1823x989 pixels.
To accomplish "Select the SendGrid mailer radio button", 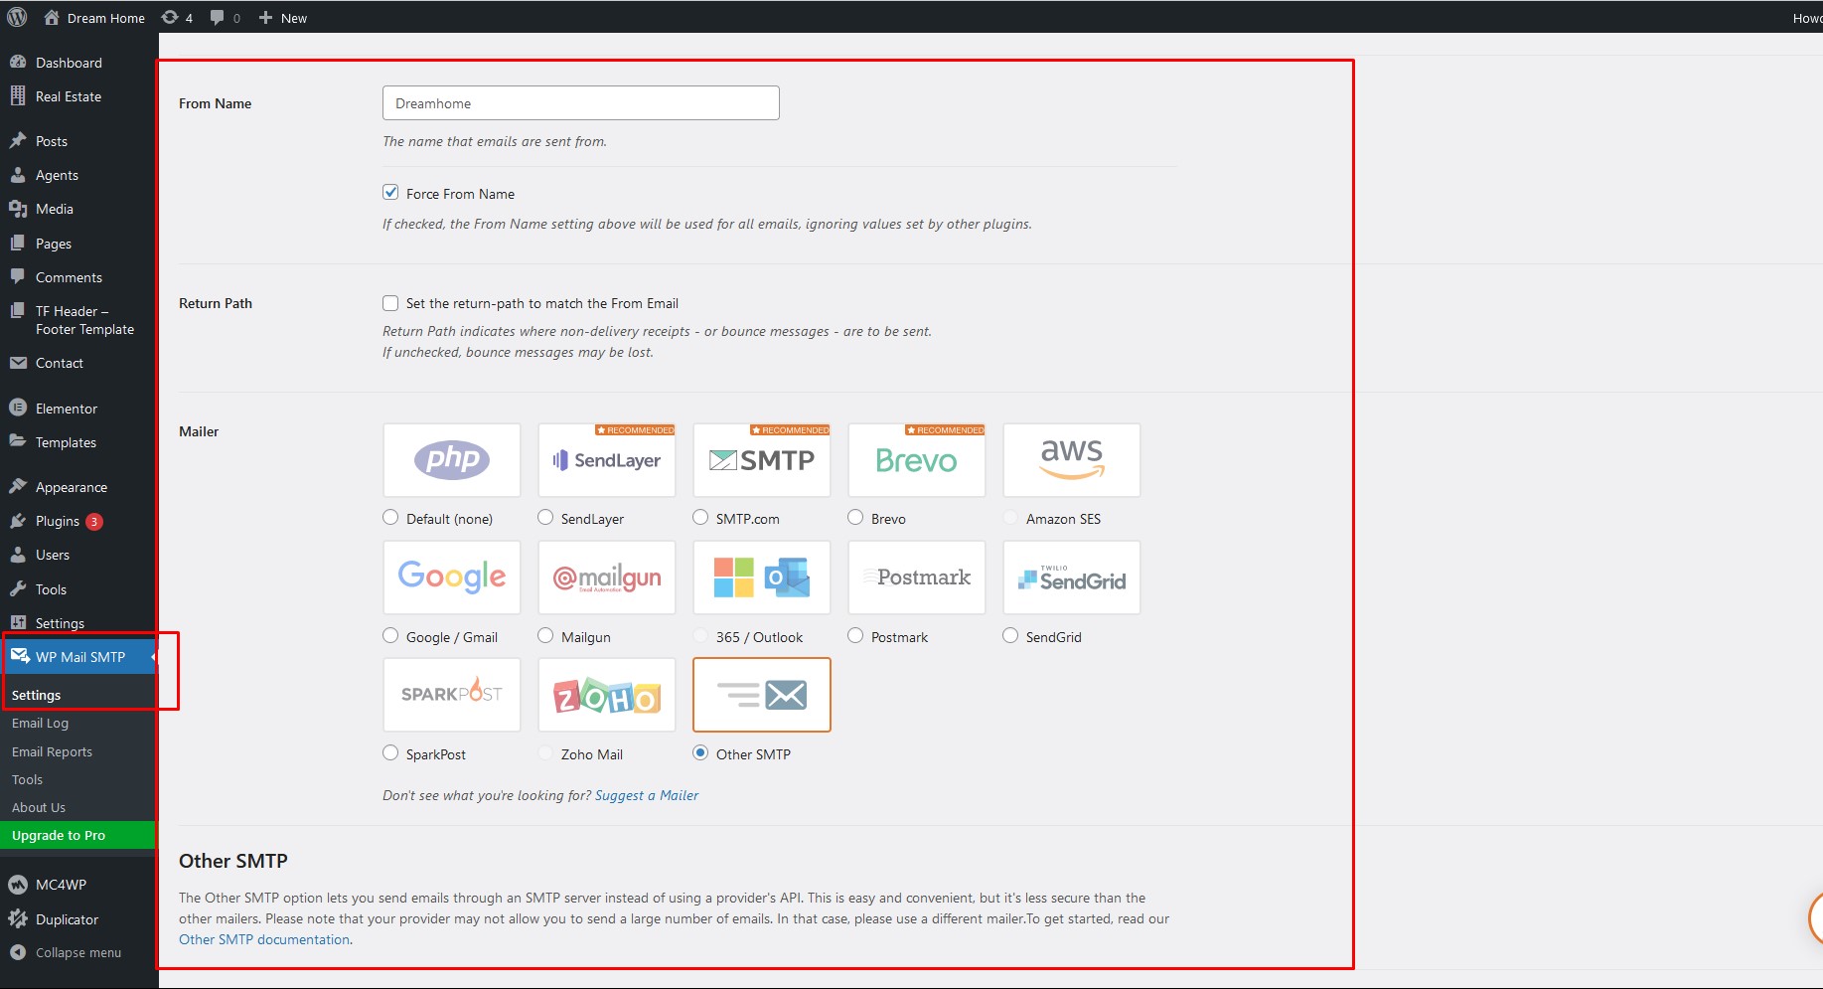I will [1010, 636].
